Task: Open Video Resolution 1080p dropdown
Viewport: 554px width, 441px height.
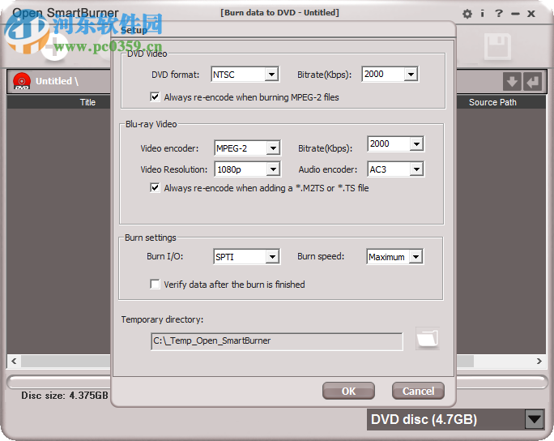Action: (x=273, y=169)
